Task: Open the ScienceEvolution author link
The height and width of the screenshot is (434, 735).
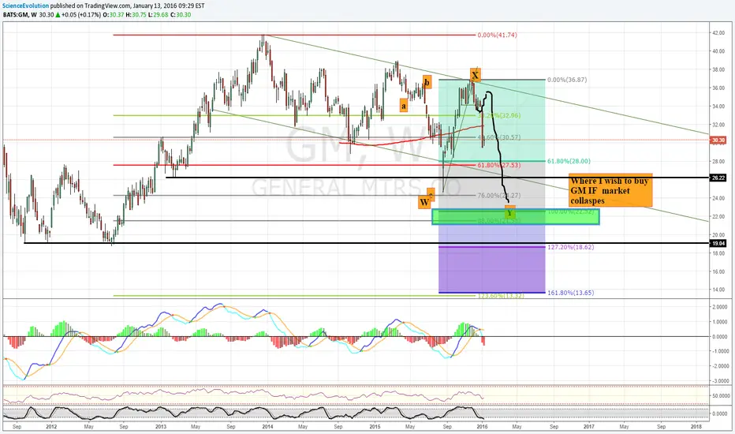Action: pos(26,6)
